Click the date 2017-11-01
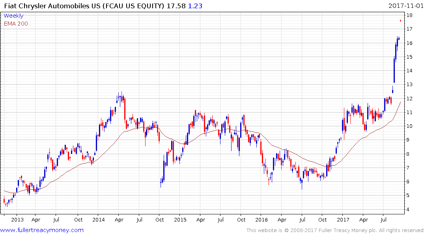 coord(406,6)
